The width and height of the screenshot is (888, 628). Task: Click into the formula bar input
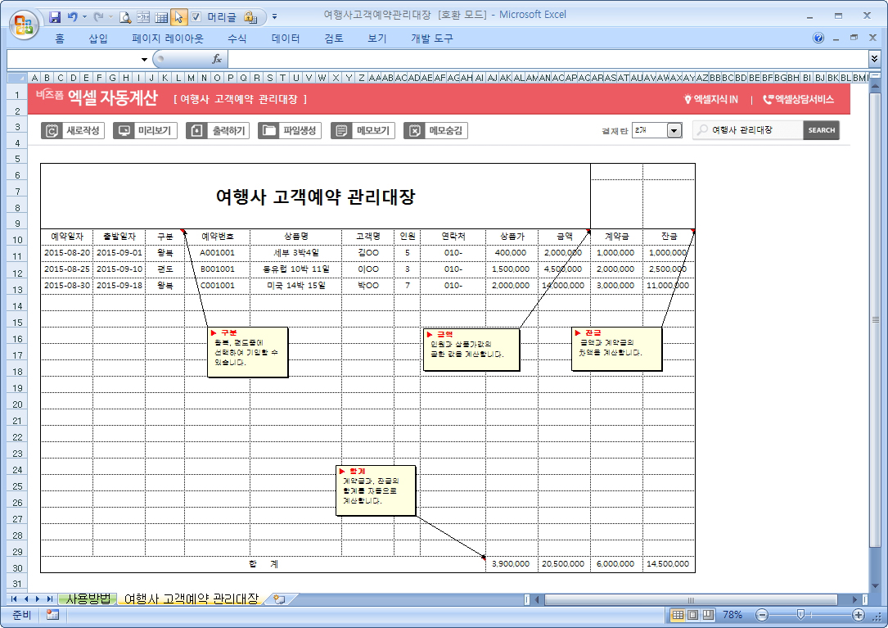click(548, 59)
